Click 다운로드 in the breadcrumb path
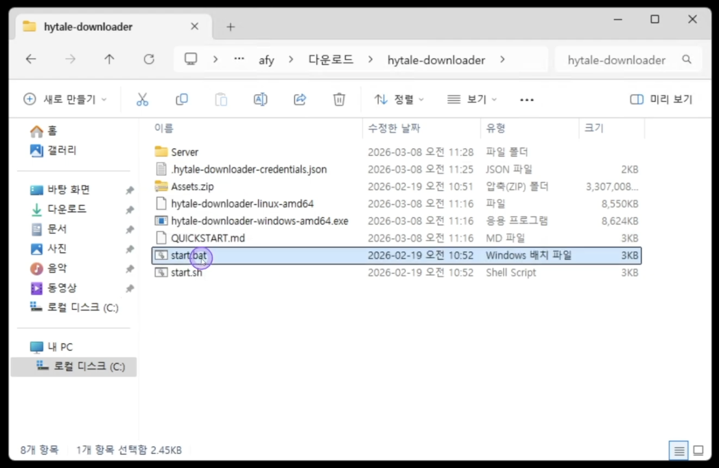 click(330, 60)
